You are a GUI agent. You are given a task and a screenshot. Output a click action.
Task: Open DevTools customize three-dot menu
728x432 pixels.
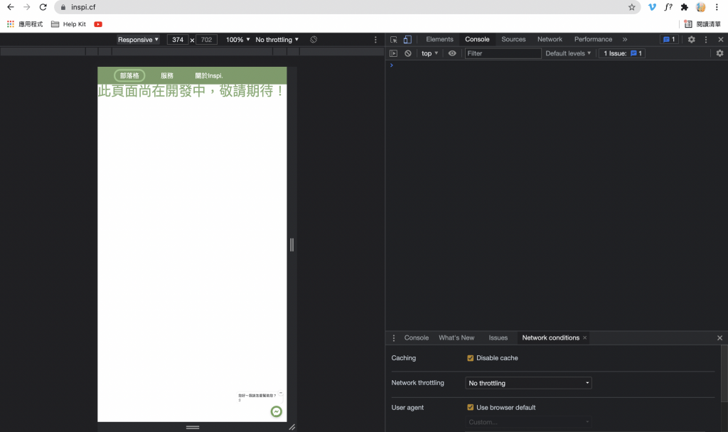tap(706, 40)
